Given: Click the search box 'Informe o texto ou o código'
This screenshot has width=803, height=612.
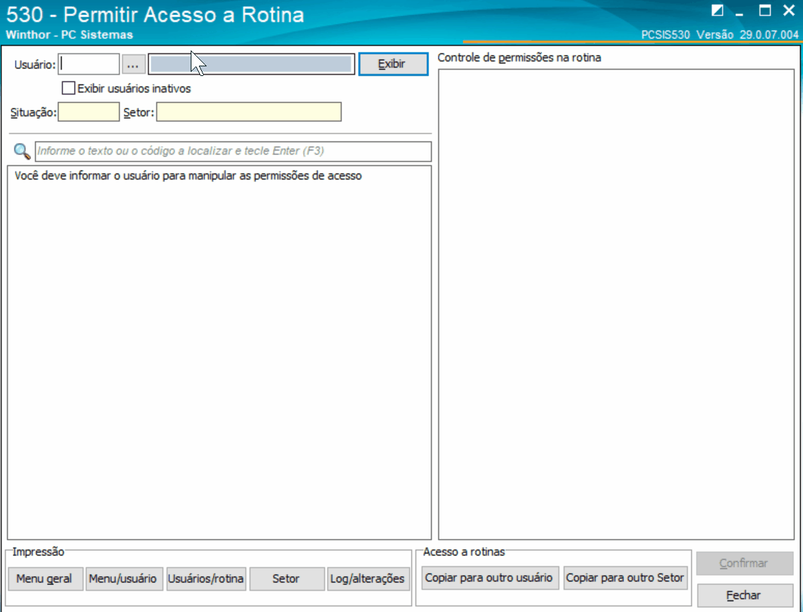Looking at the screenshot, I should pyautogui.click(x=233, y=151).
